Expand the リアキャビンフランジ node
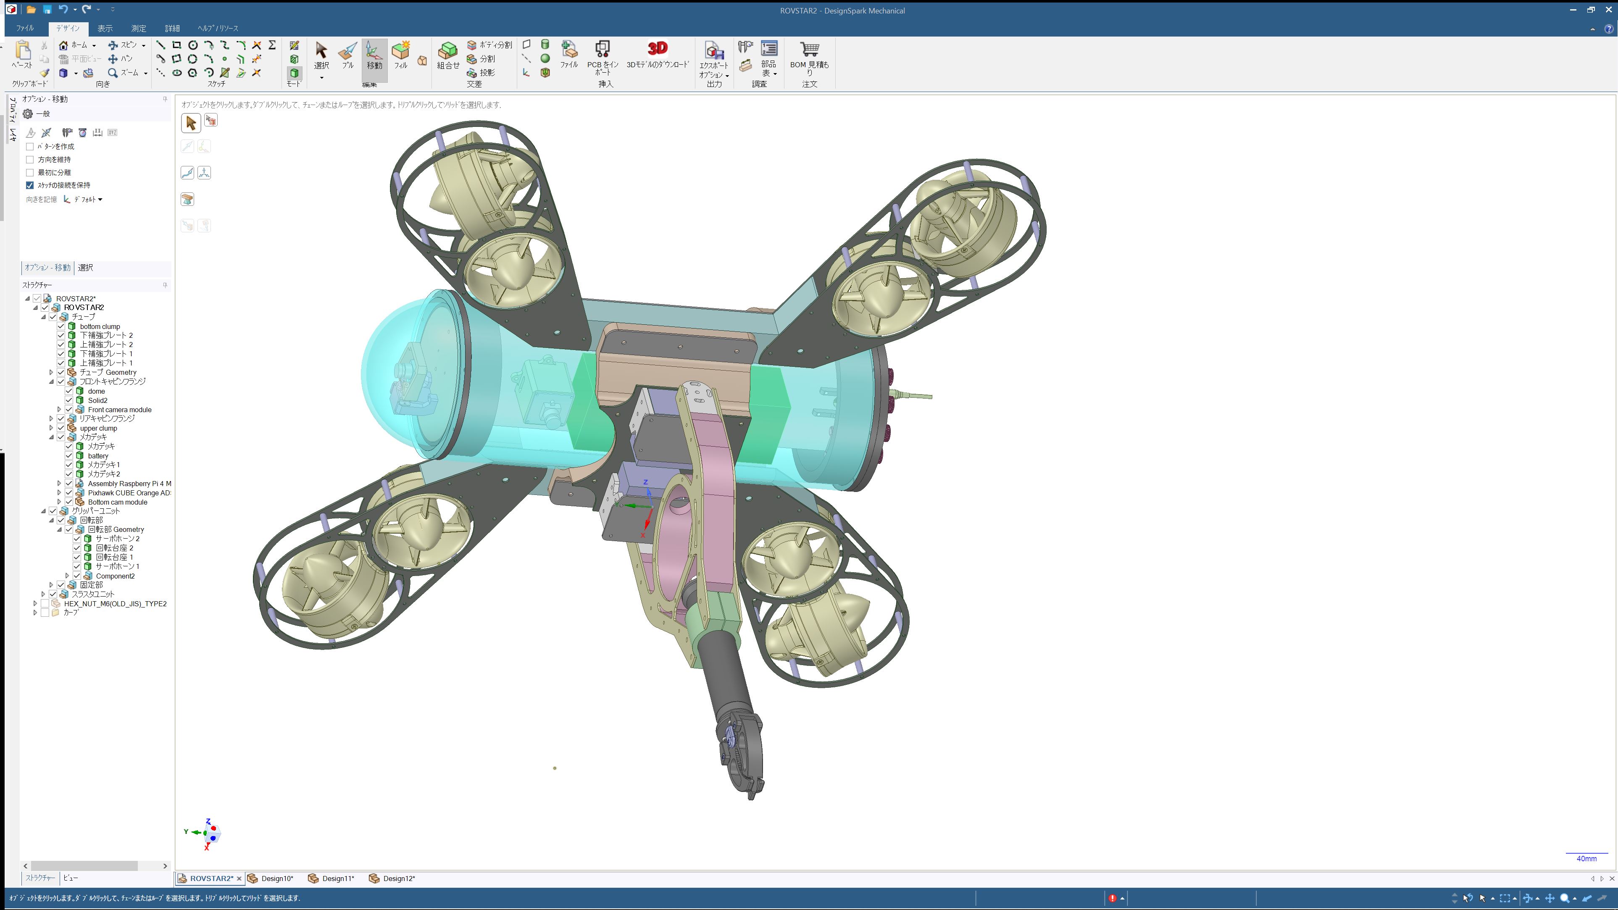 52,418
